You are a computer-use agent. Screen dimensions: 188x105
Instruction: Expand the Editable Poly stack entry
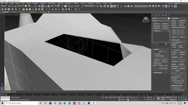click(x=153, y=31)
